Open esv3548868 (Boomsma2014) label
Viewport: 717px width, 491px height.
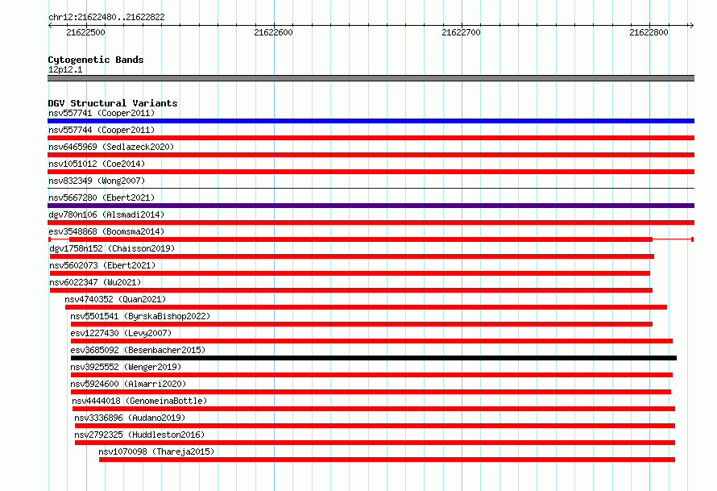(106, 231)
